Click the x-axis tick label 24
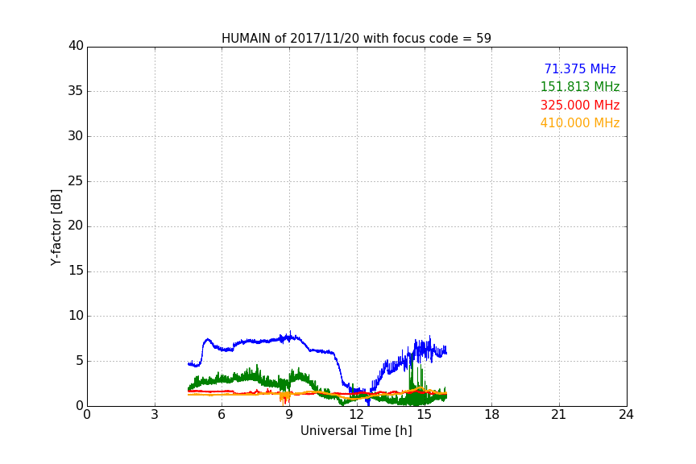Viewport: 696px width, 464px height. (x=626, y=415)
